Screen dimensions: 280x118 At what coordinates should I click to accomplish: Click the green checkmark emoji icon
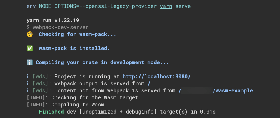pos(30,49)
